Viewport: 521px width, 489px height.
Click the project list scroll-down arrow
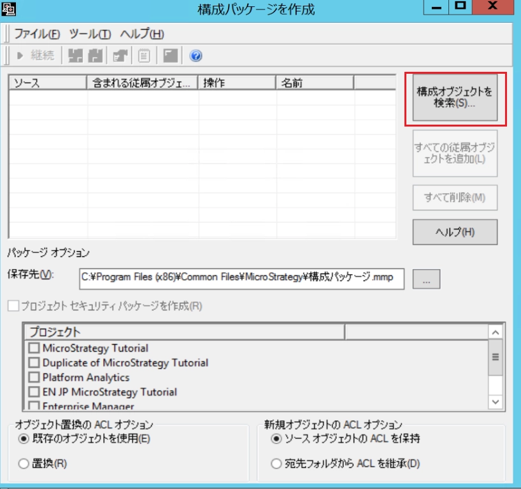click(x=496, y=402)
